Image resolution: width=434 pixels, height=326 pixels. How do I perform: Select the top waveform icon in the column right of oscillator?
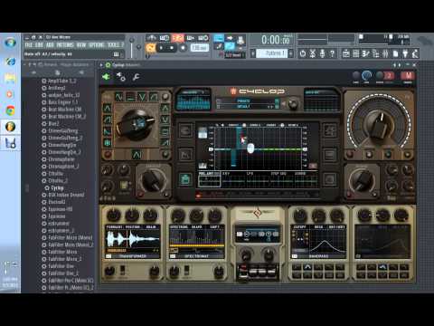pos(165,108)
